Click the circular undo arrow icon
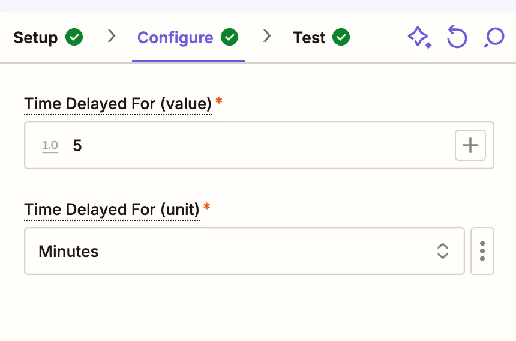Viewport: 516px width, 341px height. pyautogui.click(x=457, y=37)
